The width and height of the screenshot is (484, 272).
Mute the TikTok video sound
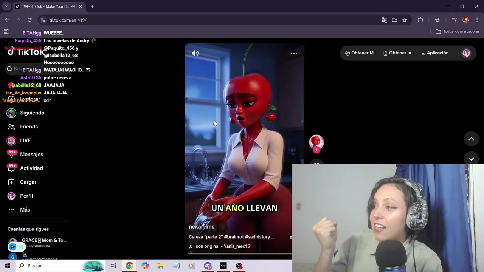(195, 53)
